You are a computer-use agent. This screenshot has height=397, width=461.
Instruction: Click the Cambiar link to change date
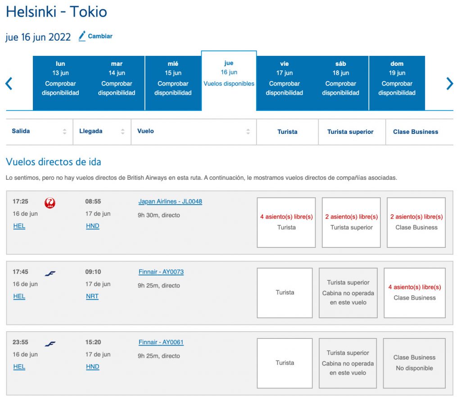click(100, 36)
